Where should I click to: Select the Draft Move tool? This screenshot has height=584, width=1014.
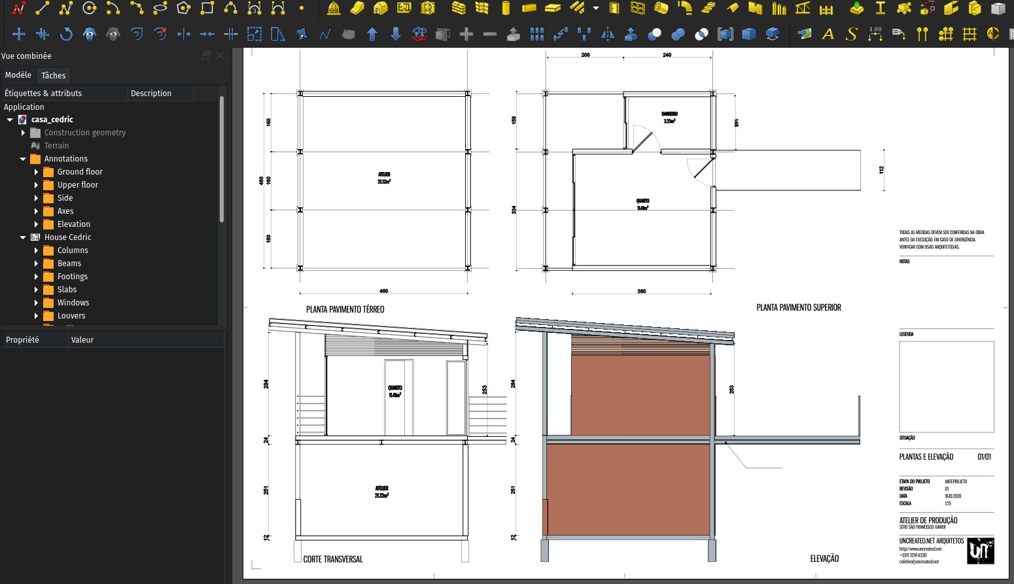tap(19, 34)
